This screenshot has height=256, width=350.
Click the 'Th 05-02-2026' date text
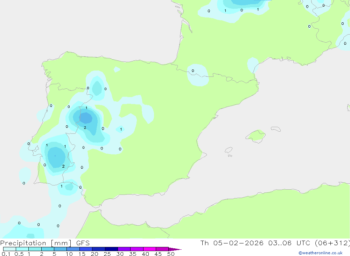[x=232, y=243]
